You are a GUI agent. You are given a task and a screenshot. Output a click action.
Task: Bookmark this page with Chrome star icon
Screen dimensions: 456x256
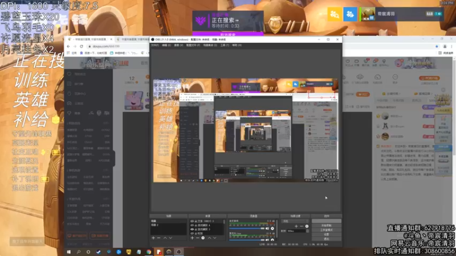pos(437,46)
